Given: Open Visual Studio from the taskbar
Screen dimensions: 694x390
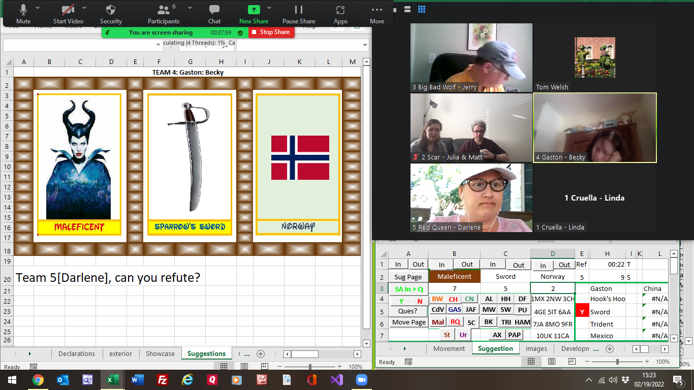Looking at the screenshot, I should 337,380.
